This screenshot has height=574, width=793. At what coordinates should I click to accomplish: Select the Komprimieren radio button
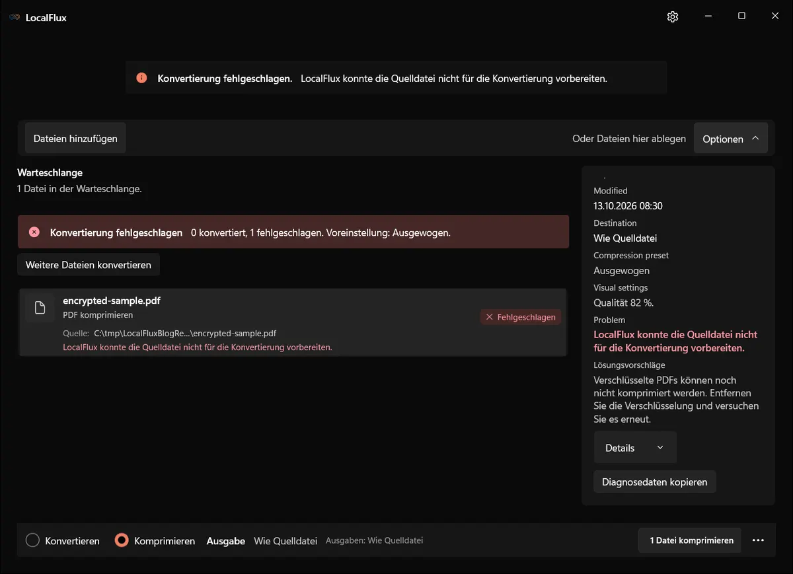[122, 540]
